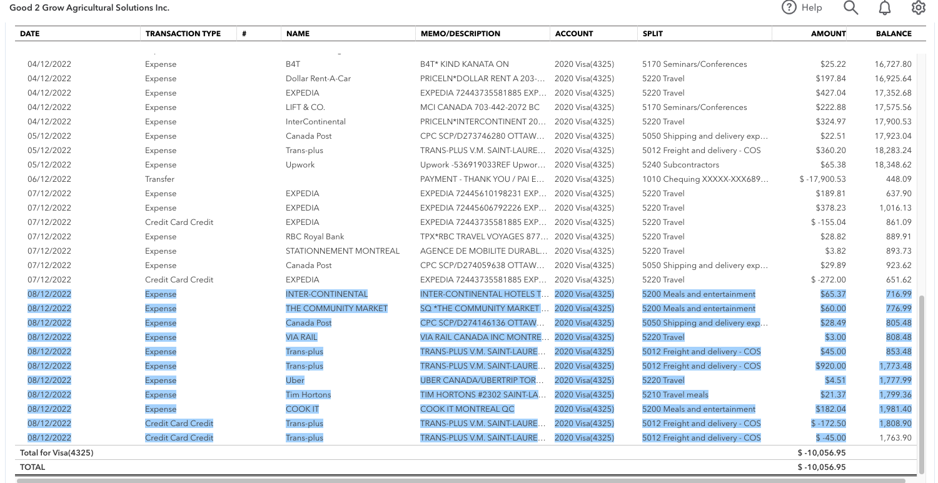Click the $ -17,900.53 transfer amount
The height and width of the screenshot is (483, 938).
pos(822,179)
